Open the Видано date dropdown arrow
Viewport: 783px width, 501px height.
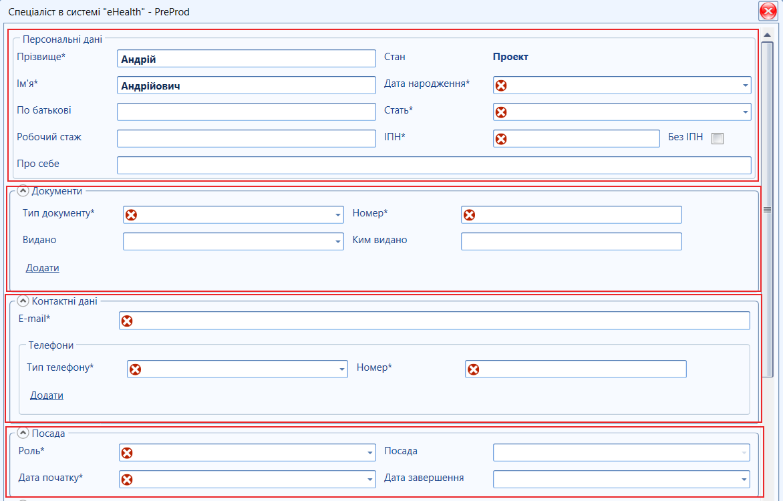(337, 242)
